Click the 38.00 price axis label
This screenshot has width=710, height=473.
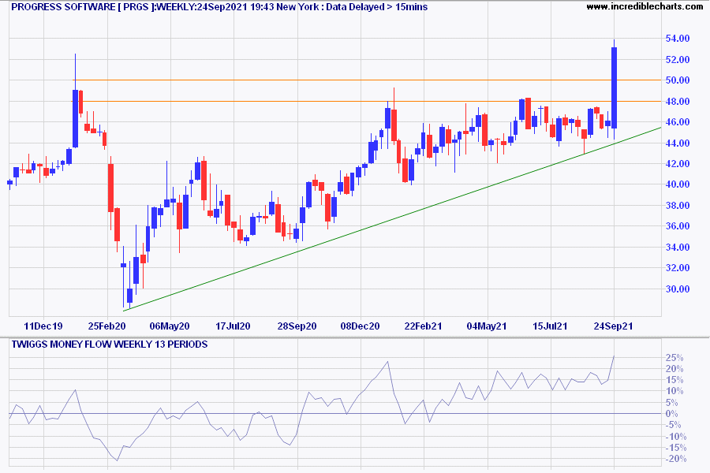(x=678, y=206)
